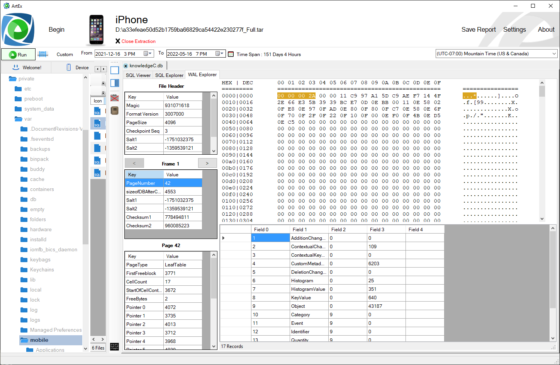Click the left tab-scroll arrow beside Device
560x365 pixels.
[x=98, y=69]
